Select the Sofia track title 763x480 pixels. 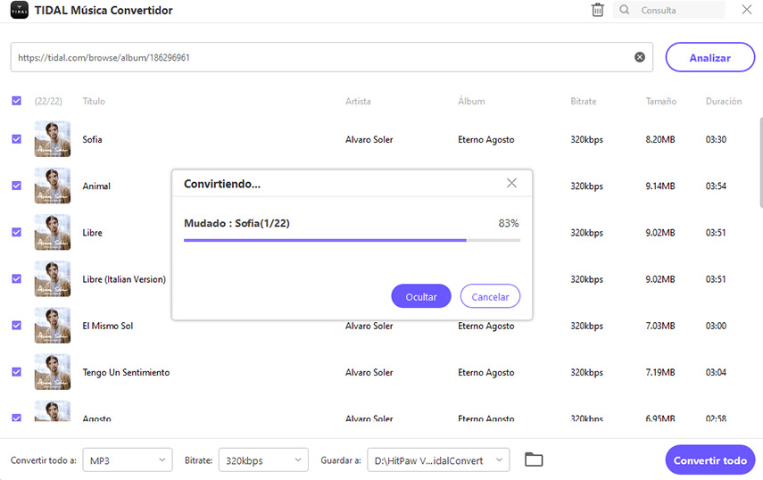(x=92, y=139)
